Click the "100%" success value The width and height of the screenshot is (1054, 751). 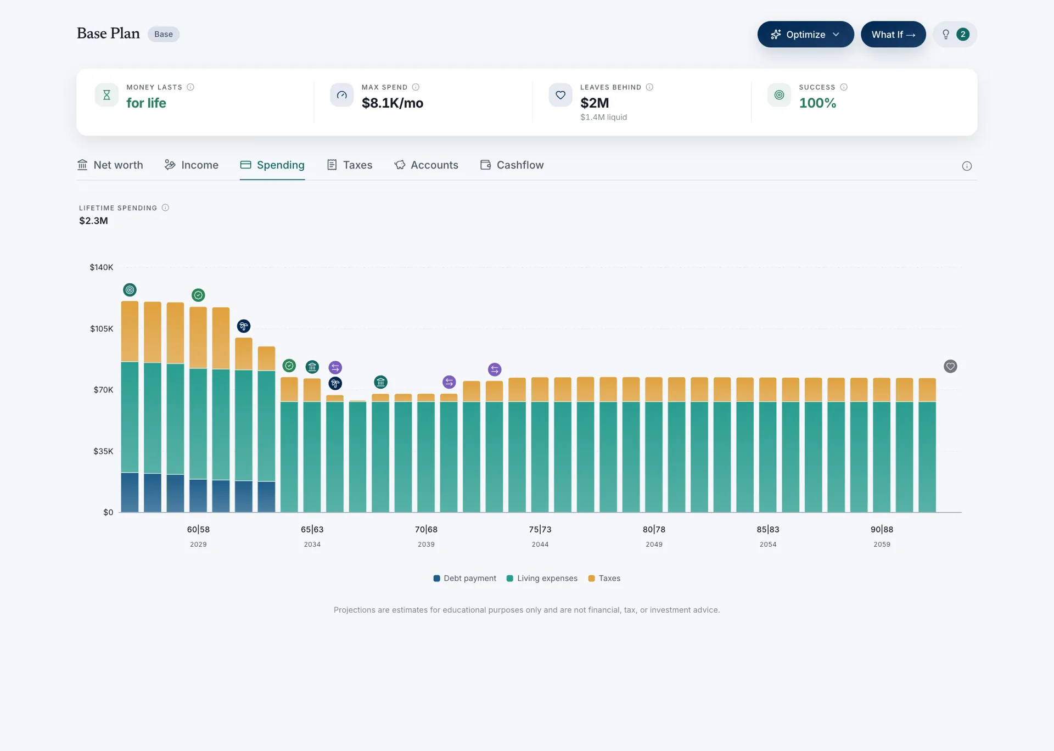click(817, 103)
